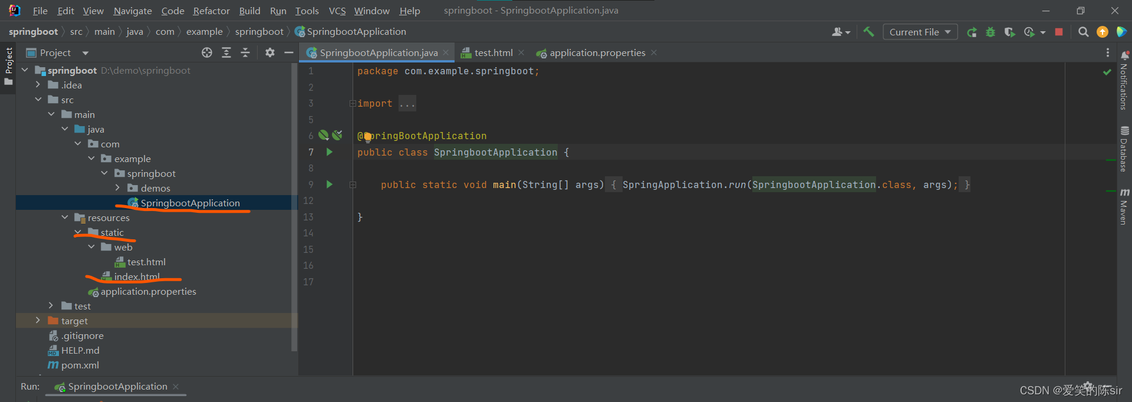Screen dimensions: 1132x402
Task: Expand the .idea folder
Action: tap(38, 85)
